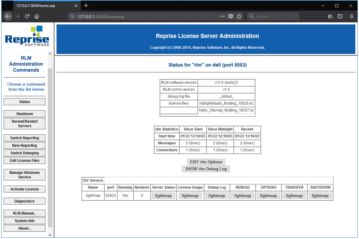This screenshot has width=359, height=239.
Task: Select Reread/Restart Servers
Action: click(24, 124)
